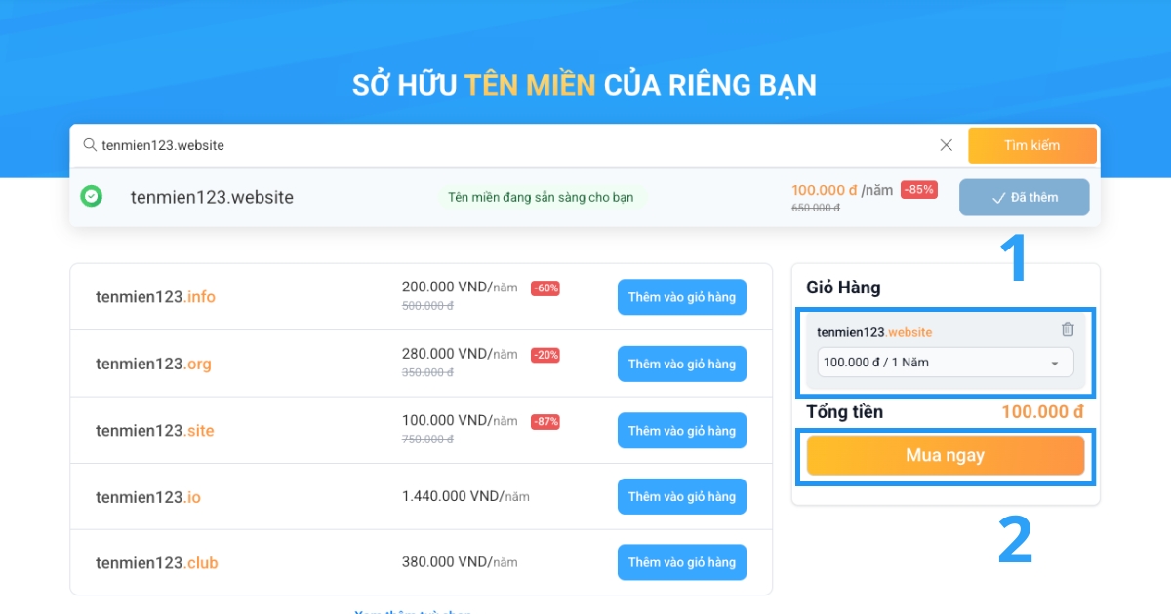Remove cart item using the trash icon
Viewport: 1171px width, 614px height.
click(1068, 329)
